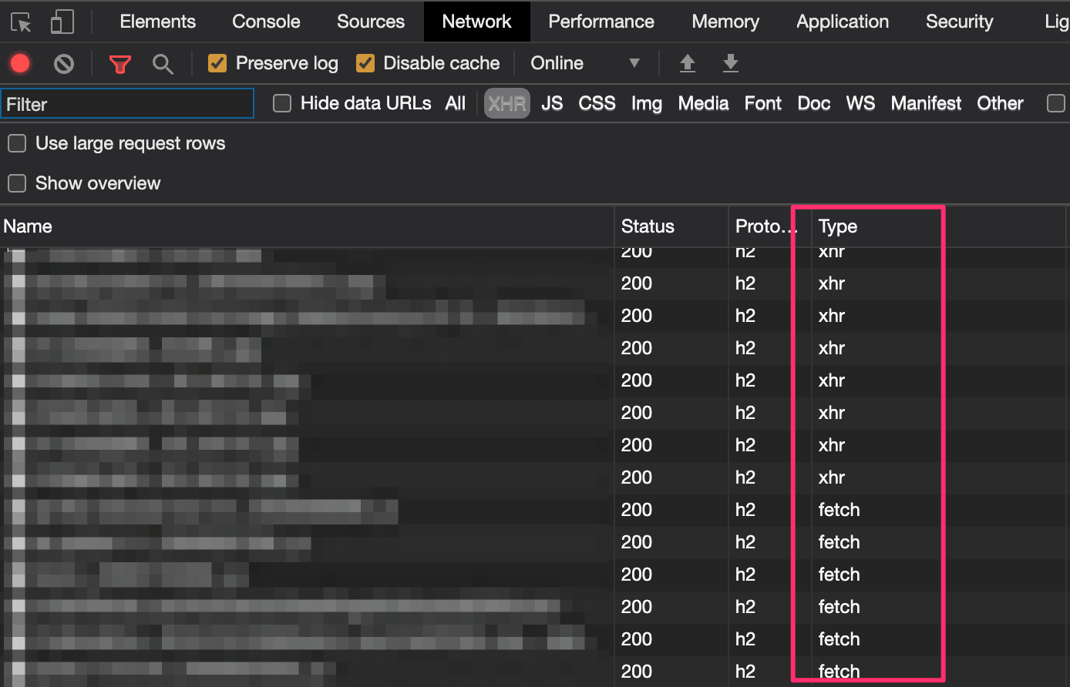1070x687 pixels.
Task: Switch to the Console tab
Action: click(x=266, y=22)
